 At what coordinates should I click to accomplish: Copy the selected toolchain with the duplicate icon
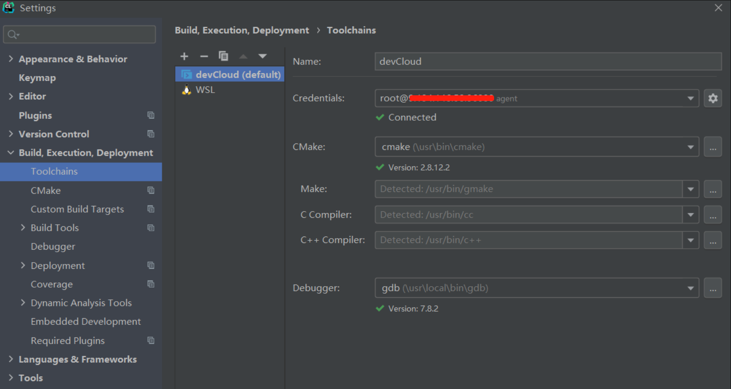(223, 56)
